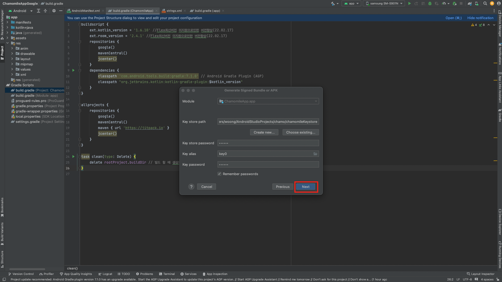Viewport: 502px width, 282px height.
Task: Click the key alias folder browse icon
Action: click(x=315, y=154)
